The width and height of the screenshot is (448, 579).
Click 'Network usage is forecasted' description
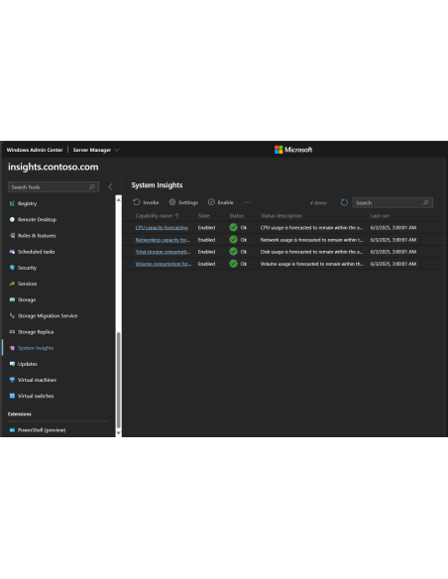[311, 240]
